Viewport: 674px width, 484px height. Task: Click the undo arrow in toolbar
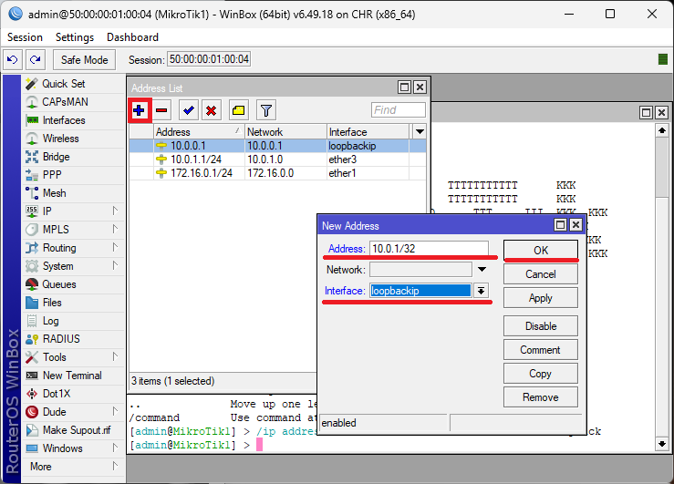coord(13,59)
